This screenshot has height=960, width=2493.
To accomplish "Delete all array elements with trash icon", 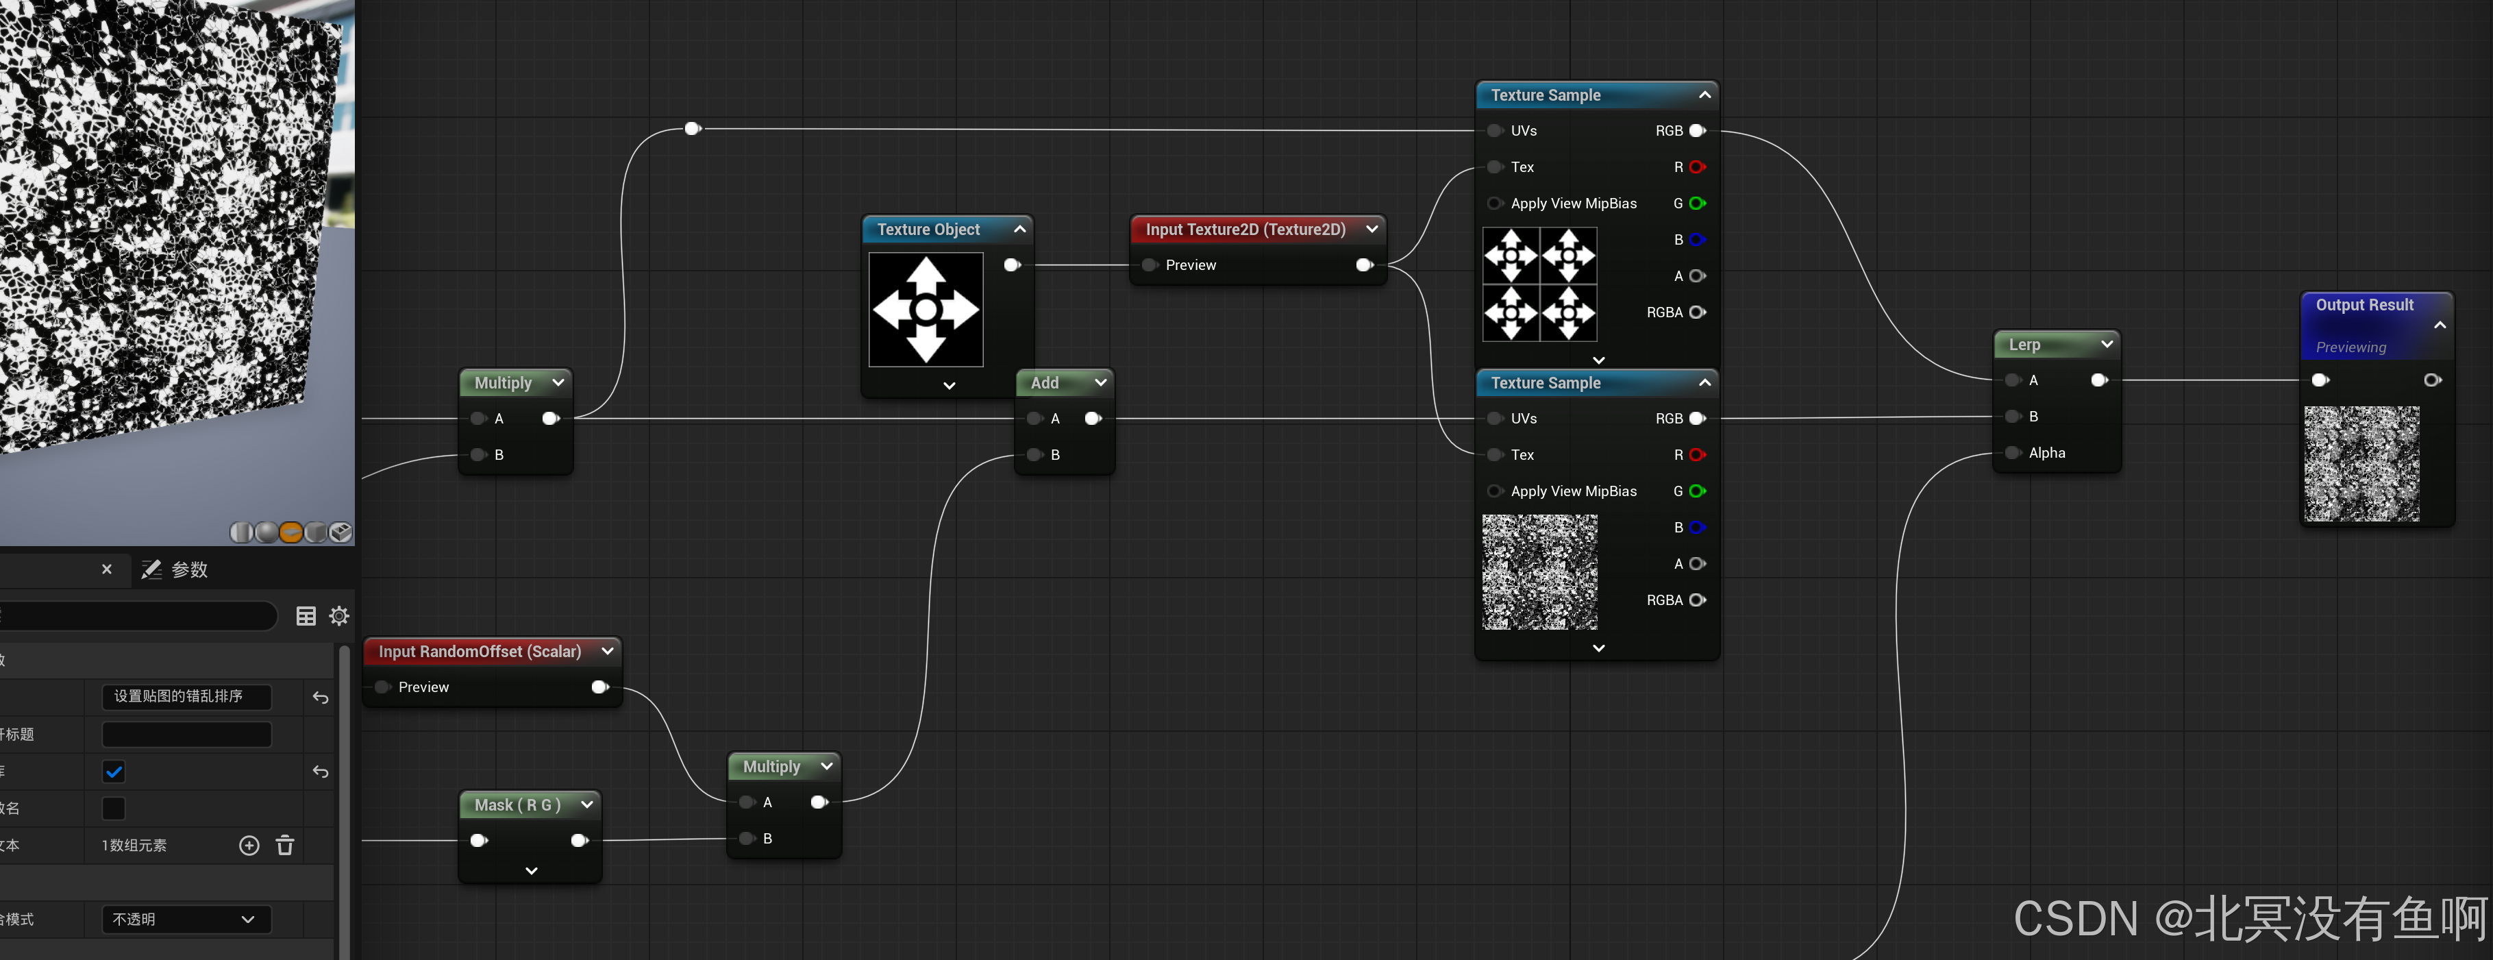I will (x=284, y=845).
